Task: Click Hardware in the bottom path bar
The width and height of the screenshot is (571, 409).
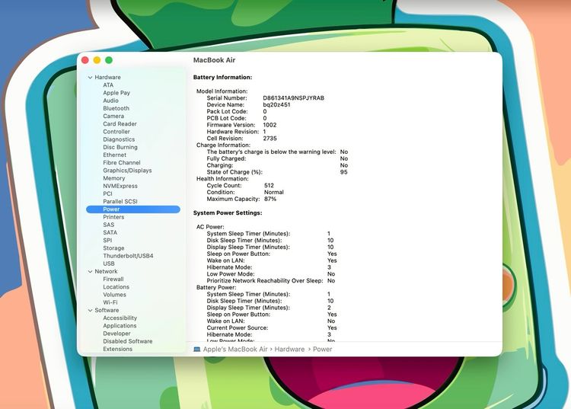Action: [289, 349]
